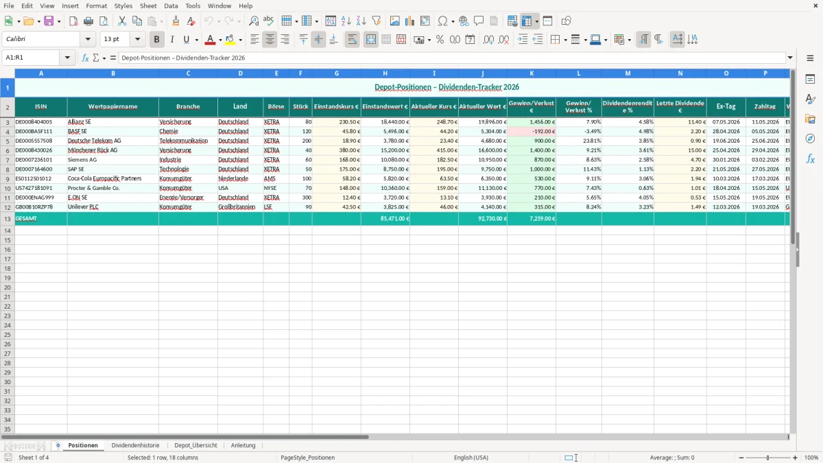Insert Image icon in toolbar
This screenshot has width=823, height=463.
[x=395, y=21]
